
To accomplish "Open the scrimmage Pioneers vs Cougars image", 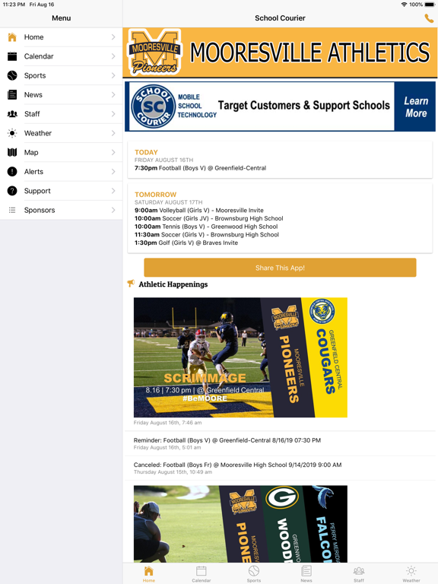I will [x=240, y=357].
